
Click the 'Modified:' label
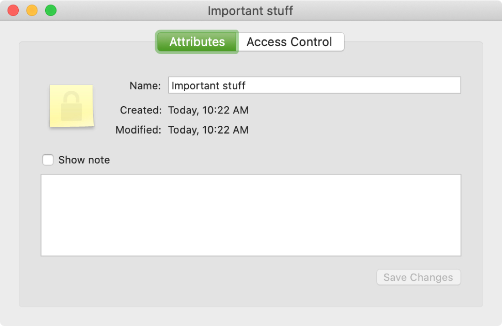138,130
